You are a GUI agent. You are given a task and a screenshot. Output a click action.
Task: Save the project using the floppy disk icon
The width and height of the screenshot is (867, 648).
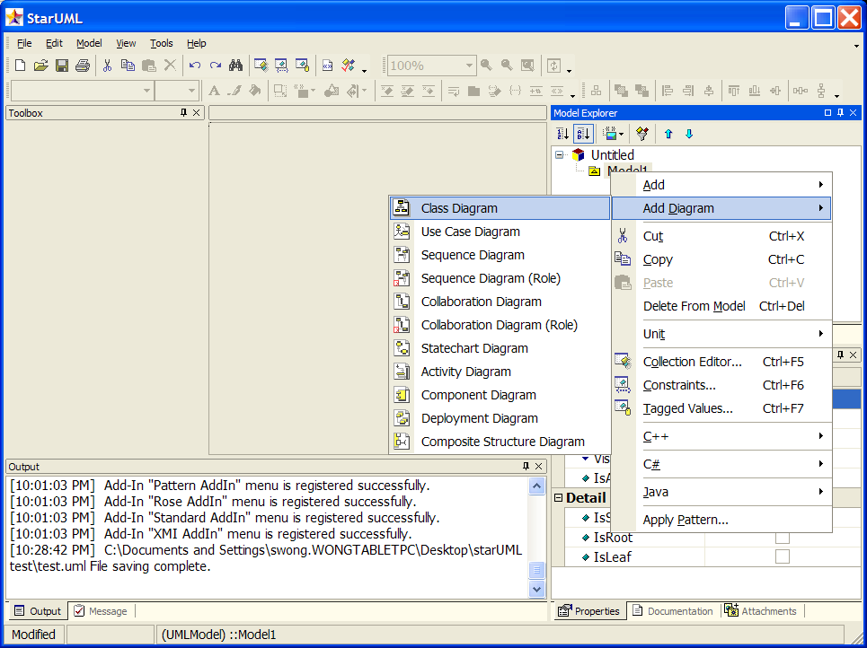coord(62,66)
